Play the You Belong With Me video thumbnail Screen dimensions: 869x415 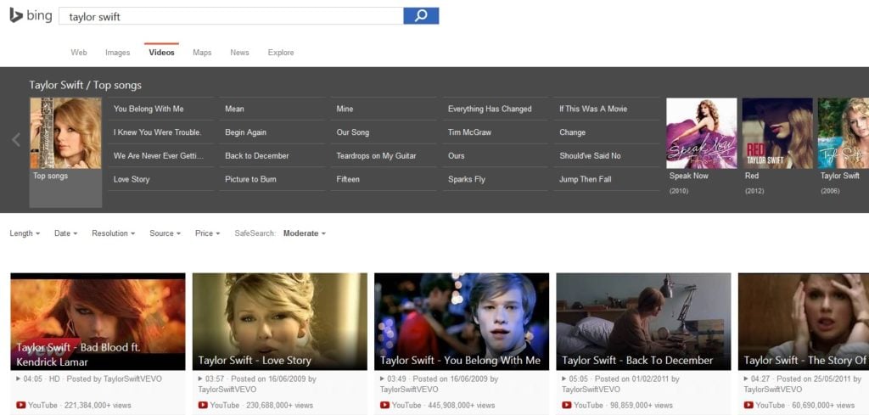tap(462, 322)
